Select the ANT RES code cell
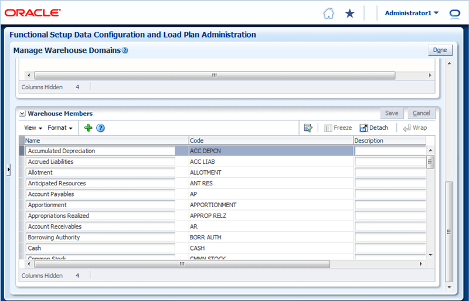 coord(271,183)
